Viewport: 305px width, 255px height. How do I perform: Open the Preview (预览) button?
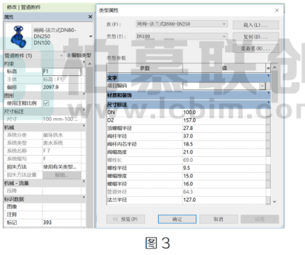pos(125,219)
